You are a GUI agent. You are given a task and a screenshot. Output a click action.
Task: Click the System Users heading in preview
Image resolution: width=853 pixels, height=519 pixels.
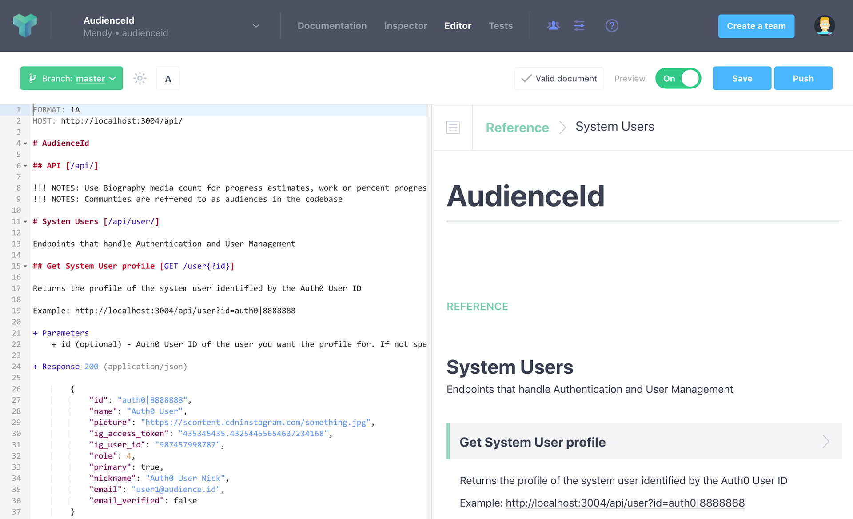pyautogui.click(x=510, y=367)
